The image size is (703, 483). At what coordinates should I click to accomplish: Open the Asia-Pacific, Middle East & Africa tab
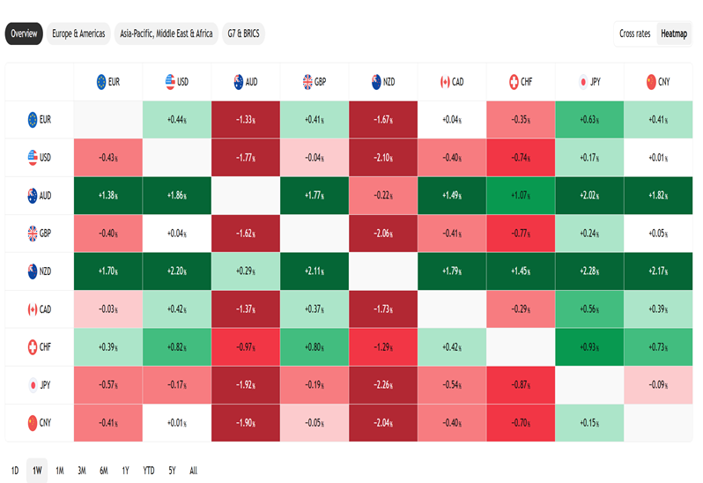click(x=166, y=33)
